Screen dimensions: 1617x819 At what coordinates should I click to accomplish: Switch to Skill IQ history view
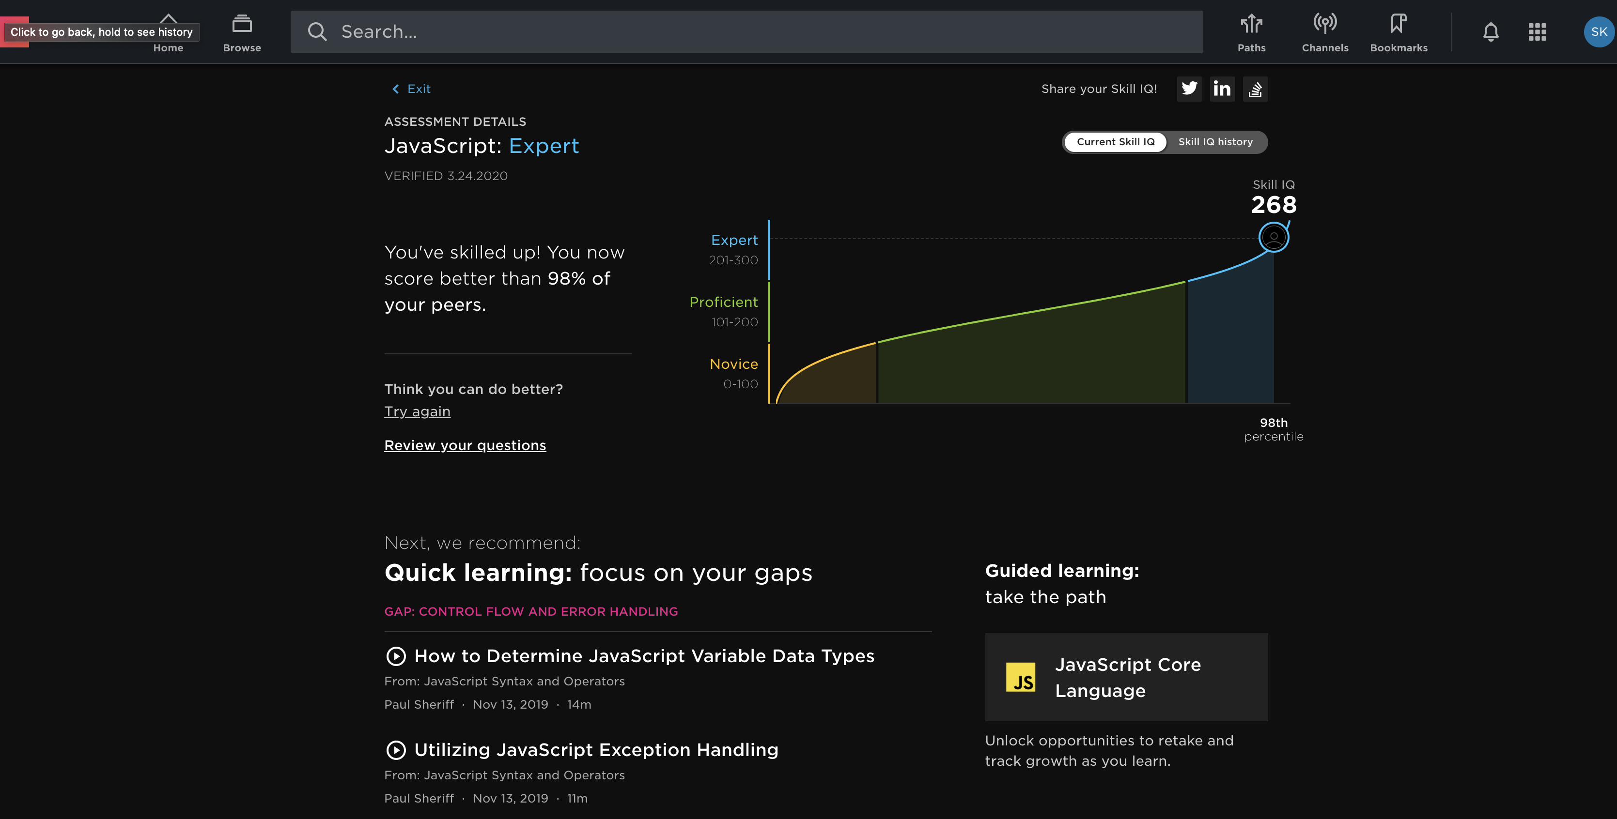pyautogui.click(x=1215, y=142)
